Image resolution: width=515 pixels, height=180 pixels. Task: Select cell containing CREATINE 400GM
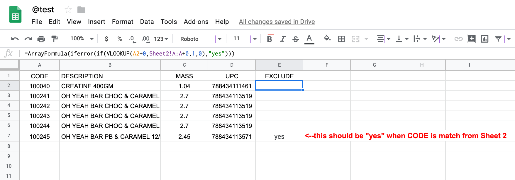pos(110,86)
